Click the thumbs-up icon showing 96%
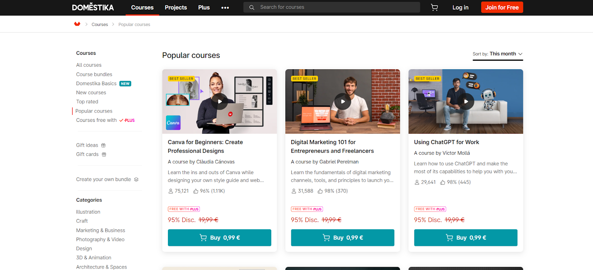This screenshot has width=593, height=270. click(x=196, y=191)
